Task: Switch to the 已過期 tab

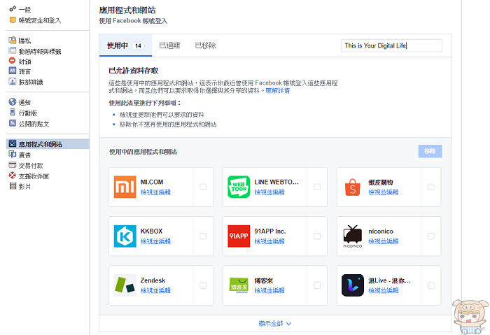Action: point(169,45)
